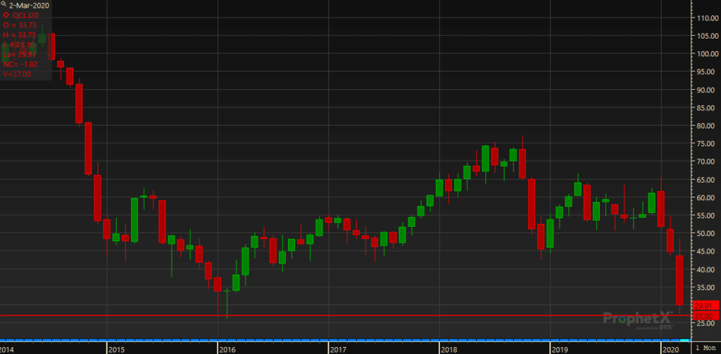This screenshot has width=721, height=354.
Task: Click the 2016 label on the time axis
Action: coord(227,348)
